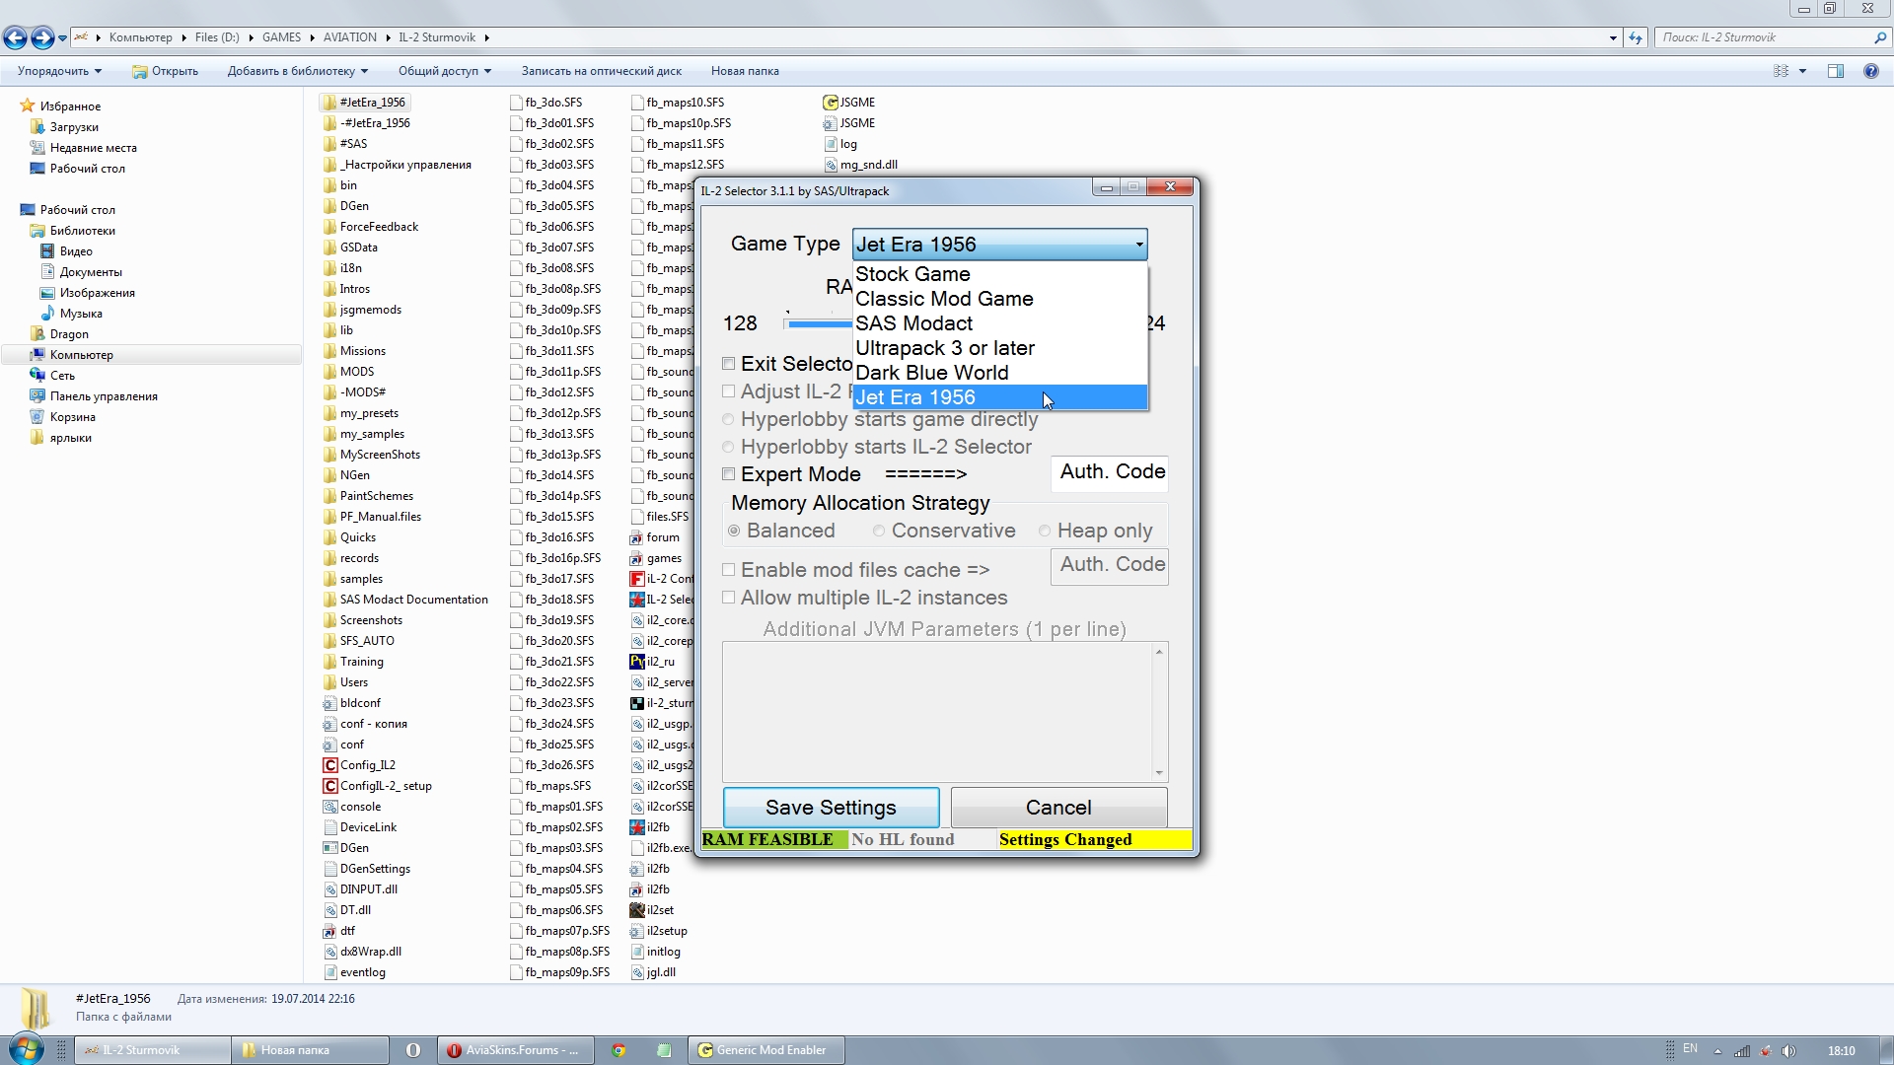This screenshot has width=1894, height=1065.
Task: Check Allow multiple IL-2 instances
Action: (x=729, y=598)
